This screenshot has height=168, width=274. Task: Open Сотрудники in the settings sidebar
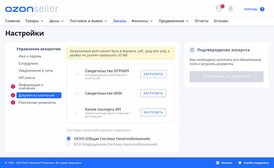click(28, 64)
